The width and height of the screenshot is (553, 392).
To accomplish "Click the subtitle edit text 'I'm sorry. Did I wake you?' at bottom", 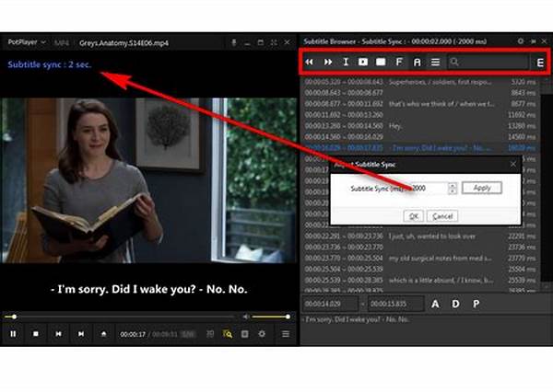I will click(x=356, y=319).
